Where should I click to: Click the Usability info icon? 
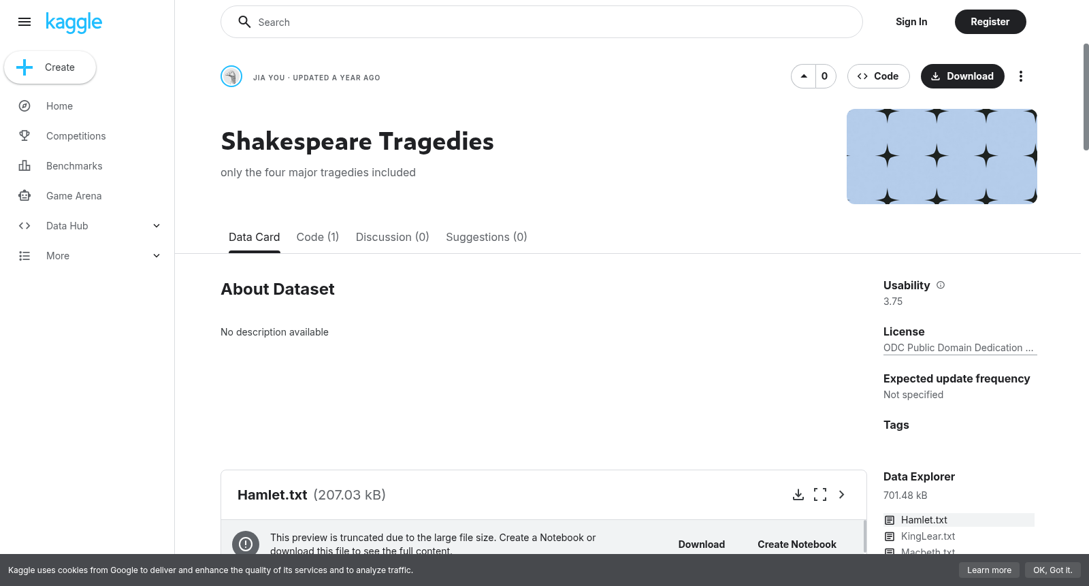point(941,285)
